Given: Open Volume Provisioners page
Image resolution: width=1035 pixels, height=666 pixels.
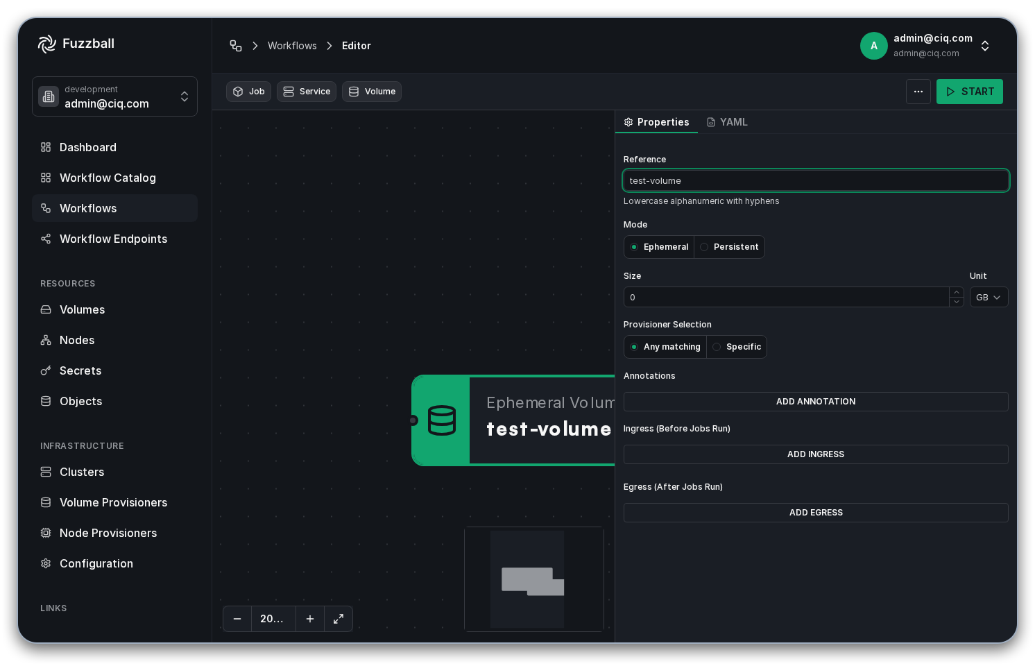Looking at the screenshot, I should click(x=114, y=502).
